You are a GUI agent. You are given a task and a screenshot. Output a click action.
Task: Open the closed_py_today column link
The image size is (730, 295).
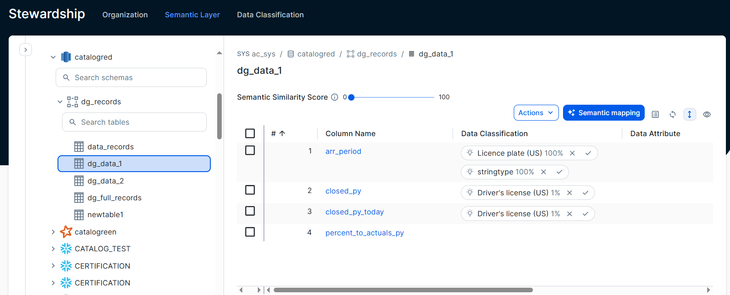355,212
